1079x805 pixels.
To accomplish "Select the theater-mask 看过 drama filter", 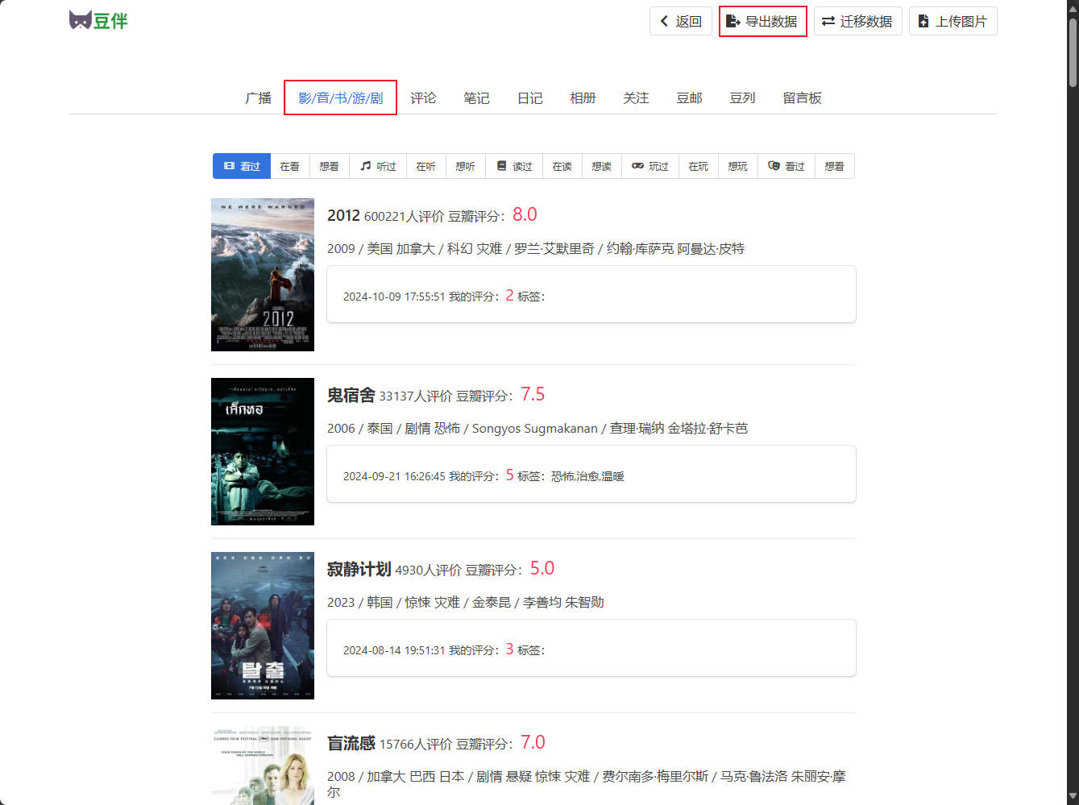I will pyautogui.click(x=786, y=166).
